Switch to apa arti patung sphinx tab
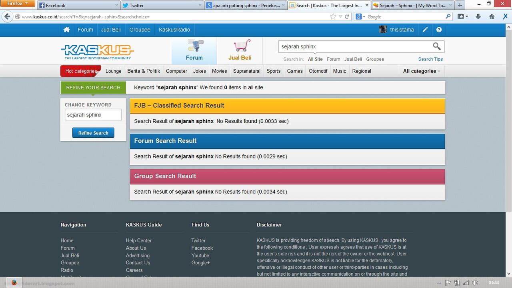 (x=245, y=5)
